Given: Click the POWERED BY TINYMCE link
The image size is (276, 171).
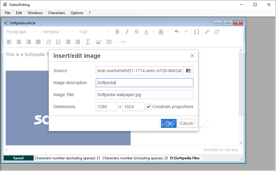Looking at the screenshot, I should [x=221, y=150].
